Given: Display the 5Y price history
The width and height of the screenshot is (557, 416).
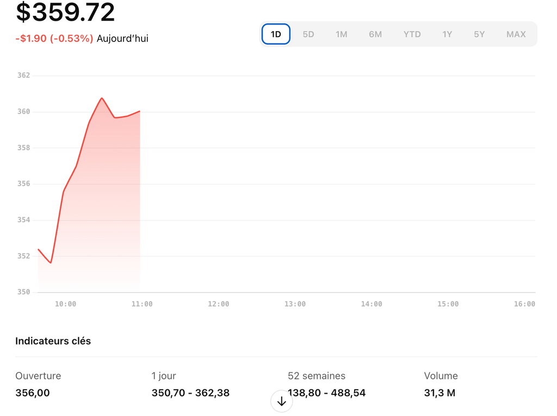Looking at the screenshot, I should (x=479, y=34).
